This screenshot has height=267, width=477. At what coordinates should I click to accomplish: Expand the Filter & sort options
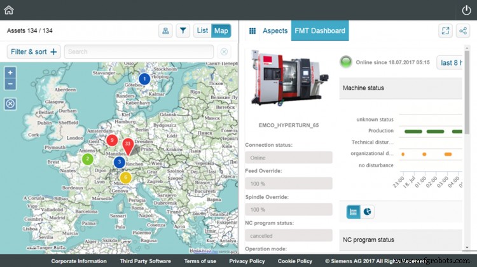pyautogui.click(x=34, y=52)
